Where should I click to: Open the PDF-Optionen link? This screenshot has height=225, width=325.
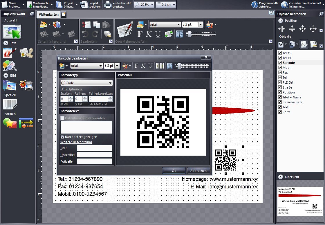click(x=71, y=89)
